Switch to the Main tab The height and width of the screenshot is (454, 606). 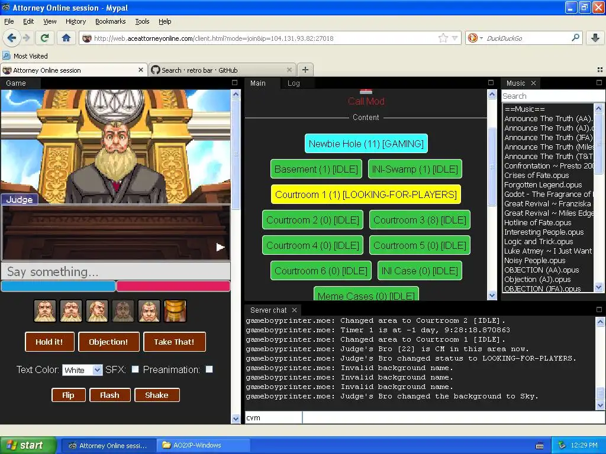(258, 83)
